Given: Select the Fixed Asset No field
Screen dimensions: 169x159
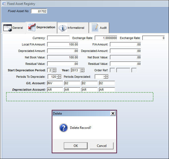Looking at the screenshot, I should tap(39, 11).
